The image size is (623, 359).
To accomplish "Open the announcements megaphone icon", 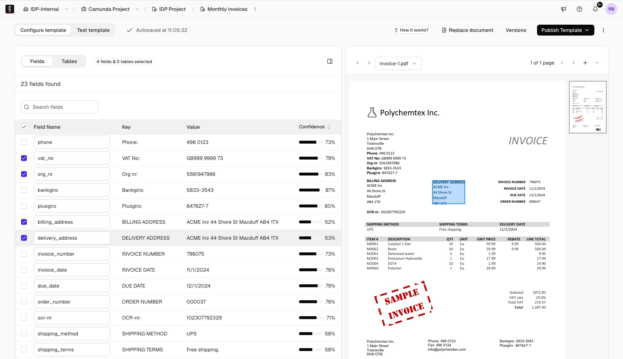I will click(x=563, y=9).
